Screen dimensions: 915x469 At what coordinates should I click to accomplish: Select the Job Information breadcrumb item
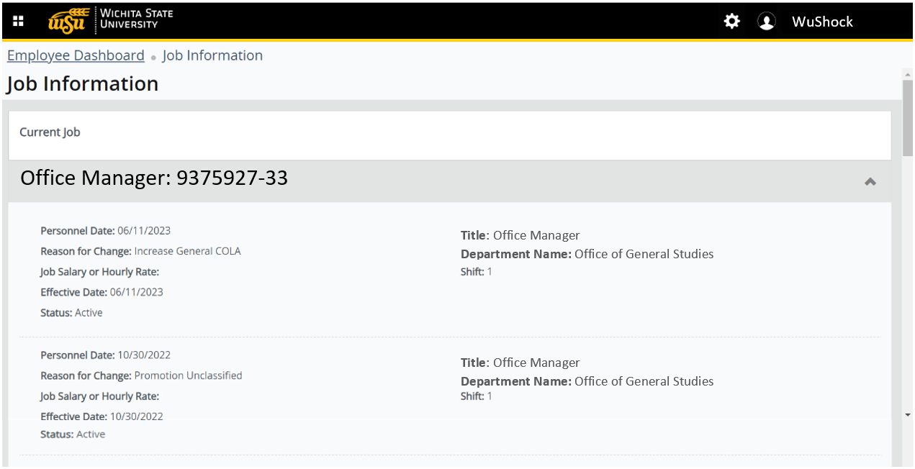coord(212,55)
